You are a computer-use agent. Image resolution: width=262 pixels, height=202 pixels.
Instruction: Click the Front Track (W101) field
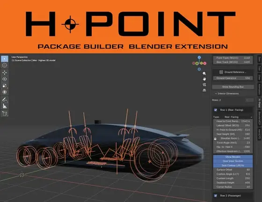pyautogui.click(x=233, y=58)
